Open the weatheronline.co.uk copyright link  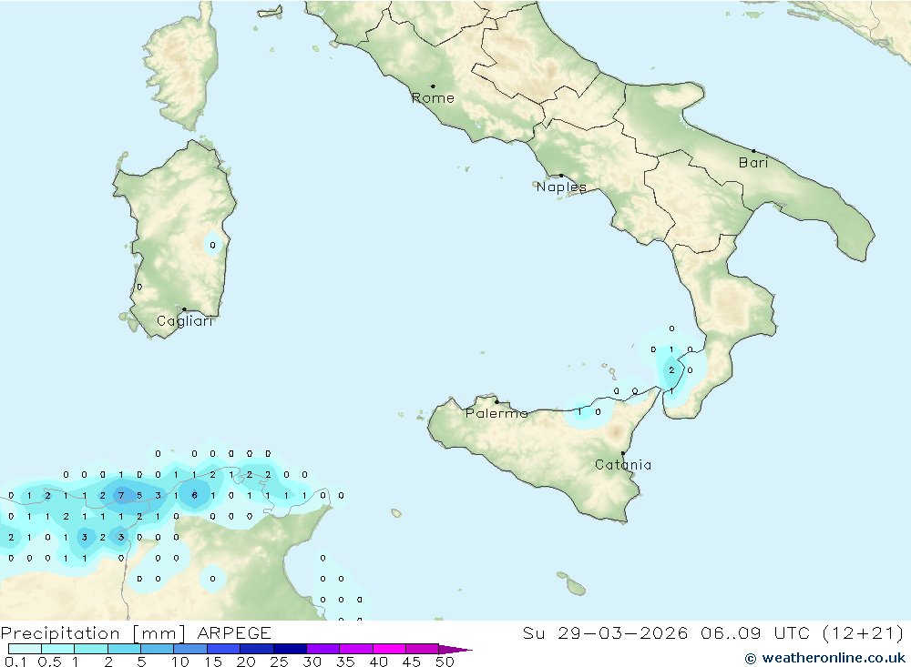click(x=825, y=658)
